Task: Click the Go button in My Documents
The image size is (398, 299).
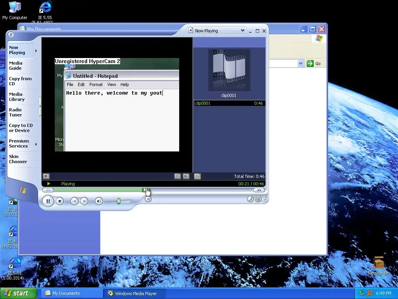Action: click(x=314, y=63)
